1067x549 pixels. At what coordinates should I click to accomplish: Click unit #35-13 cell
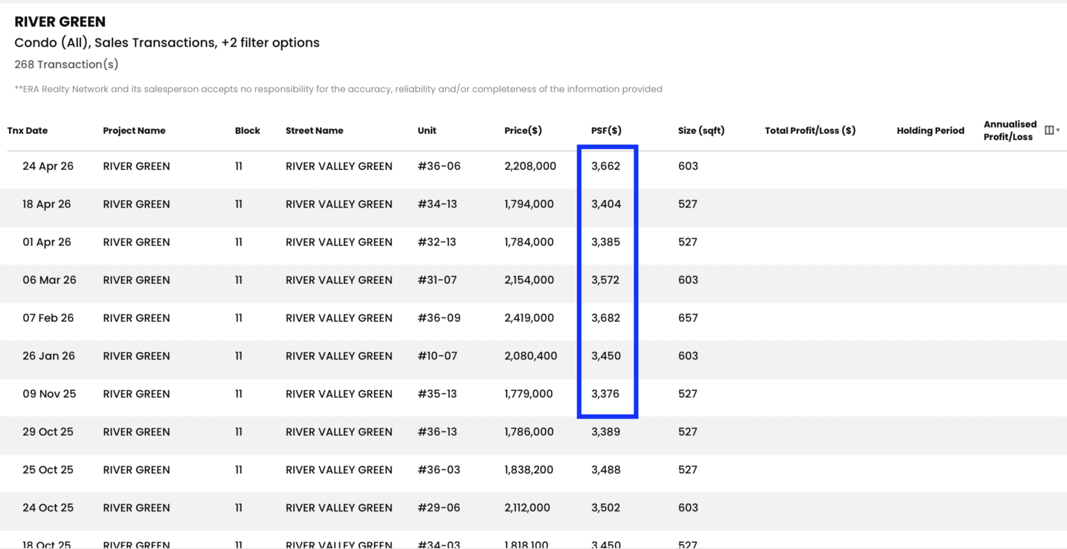click(437, 394)
